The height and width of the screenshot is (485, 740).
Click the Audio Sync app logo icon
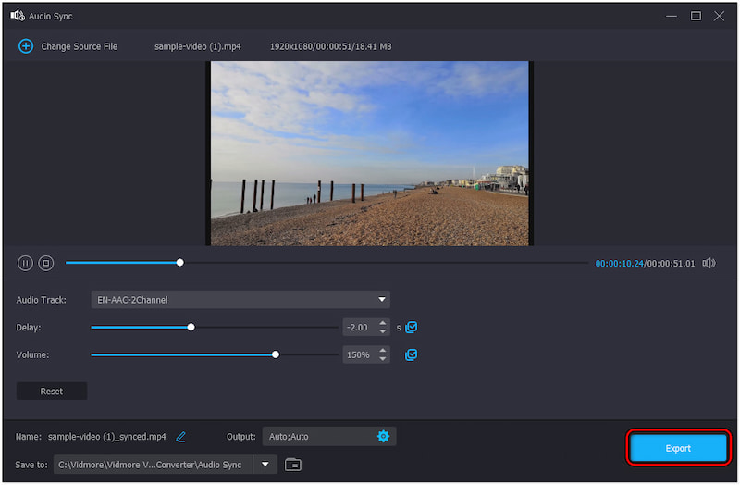click(17, 16)
